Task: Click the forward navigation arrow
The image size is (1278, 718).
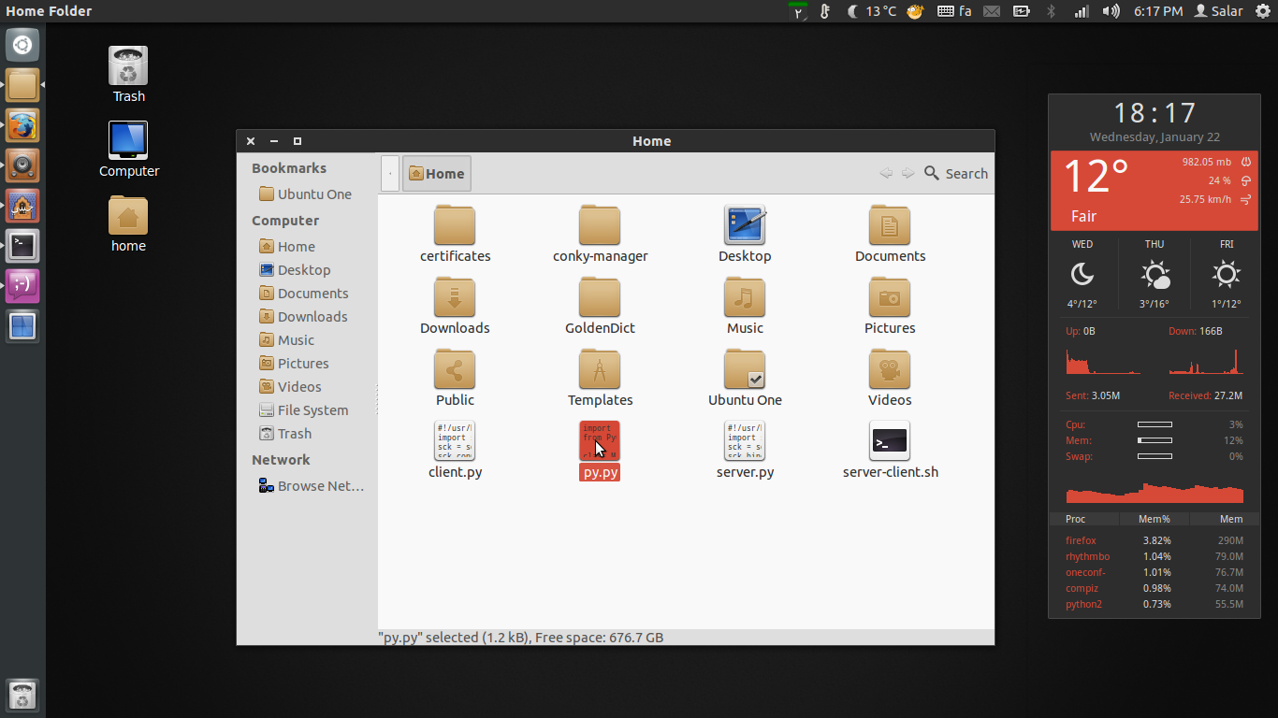Action: [x=908, y=173]
